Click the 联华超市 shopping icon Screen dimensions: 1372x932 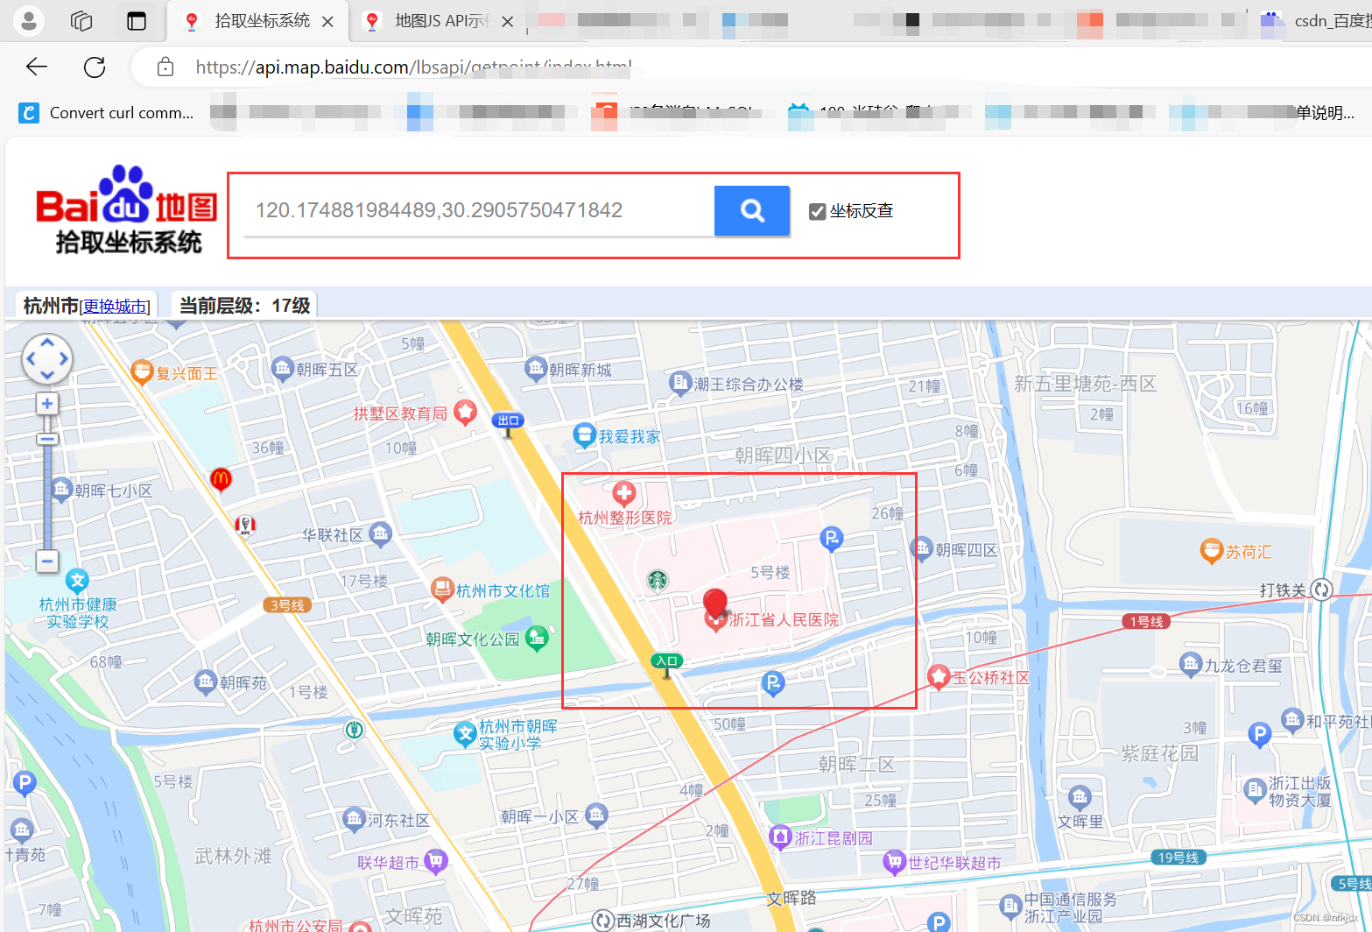click(435, 862)
